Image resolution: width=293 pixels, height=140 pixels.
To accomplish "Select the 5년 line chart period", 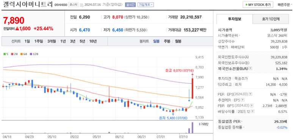I will tap(82, 41).
